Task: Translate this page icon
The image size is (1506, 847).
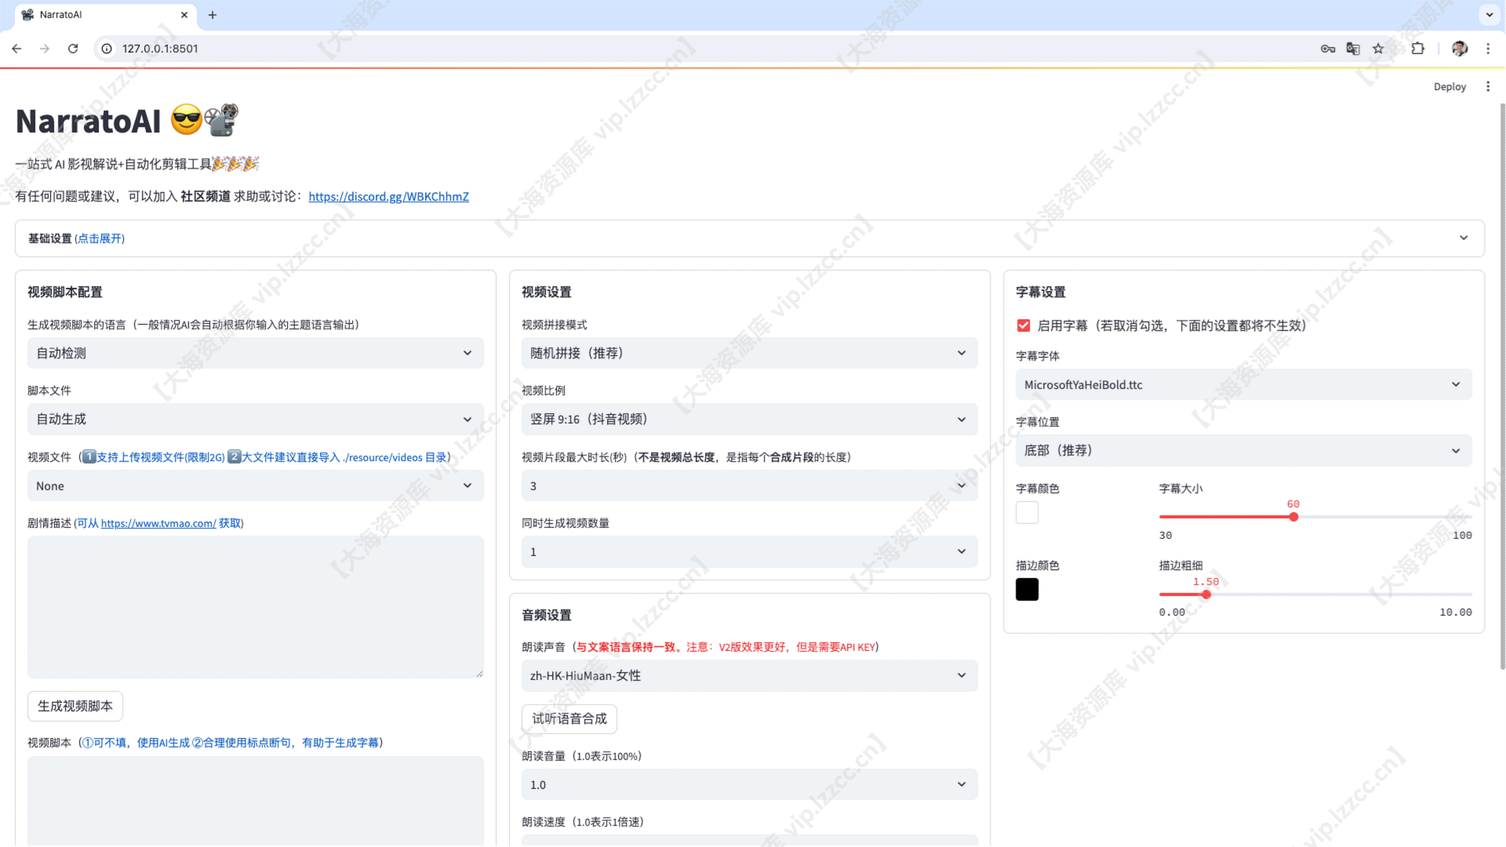Action: click(x=1353, y=49)
